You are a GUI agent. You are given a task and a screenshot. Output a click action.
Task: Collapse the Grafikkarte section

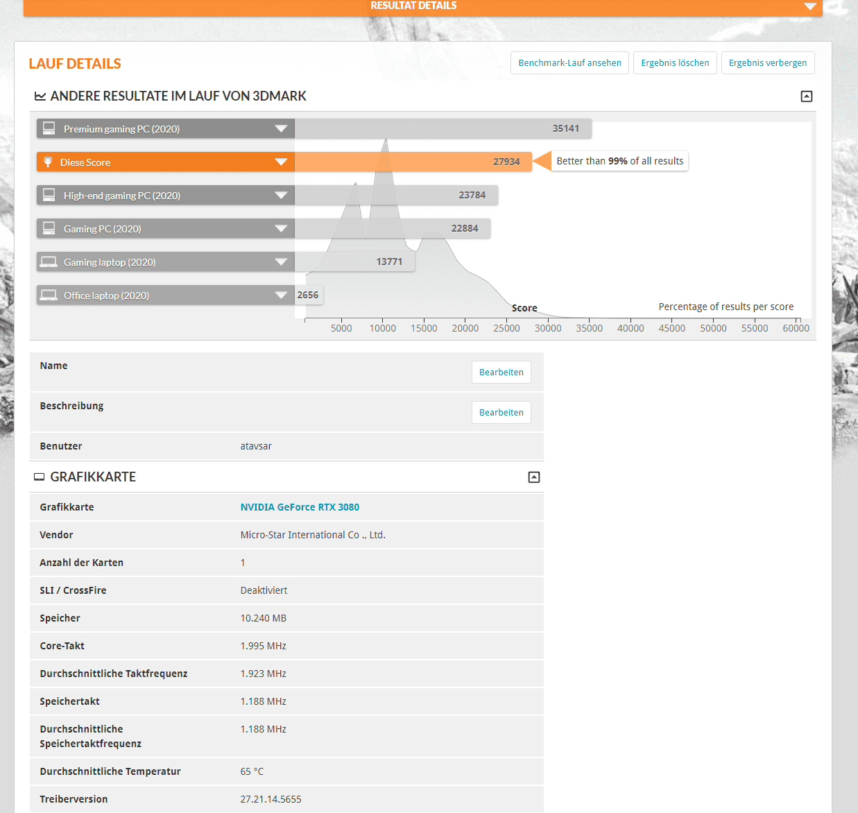coord(534,477)
